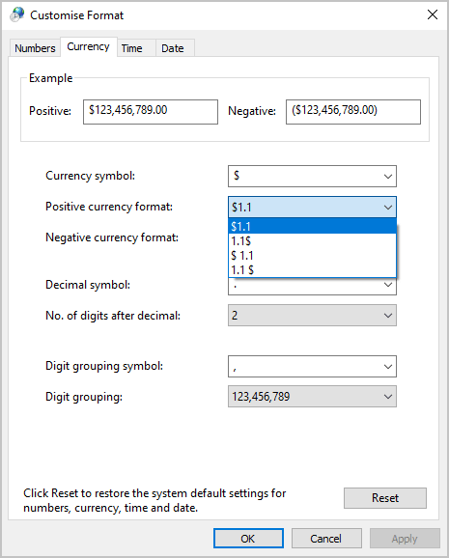
Task: Expand the Decimal symbol dropdown arrow
Action: tap(388, 285)
